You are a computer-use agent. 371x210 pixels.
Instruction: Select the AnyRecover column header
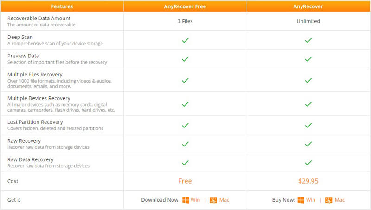point(308,6)
